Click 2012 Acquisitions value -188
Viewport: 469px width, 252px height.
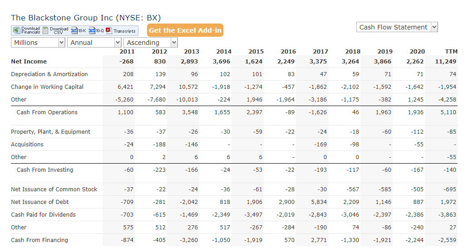point(159,145)
